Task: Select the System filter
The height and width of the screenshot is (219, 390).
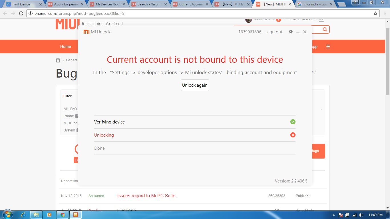Action: pyautogui.click(x=69, y=130)
